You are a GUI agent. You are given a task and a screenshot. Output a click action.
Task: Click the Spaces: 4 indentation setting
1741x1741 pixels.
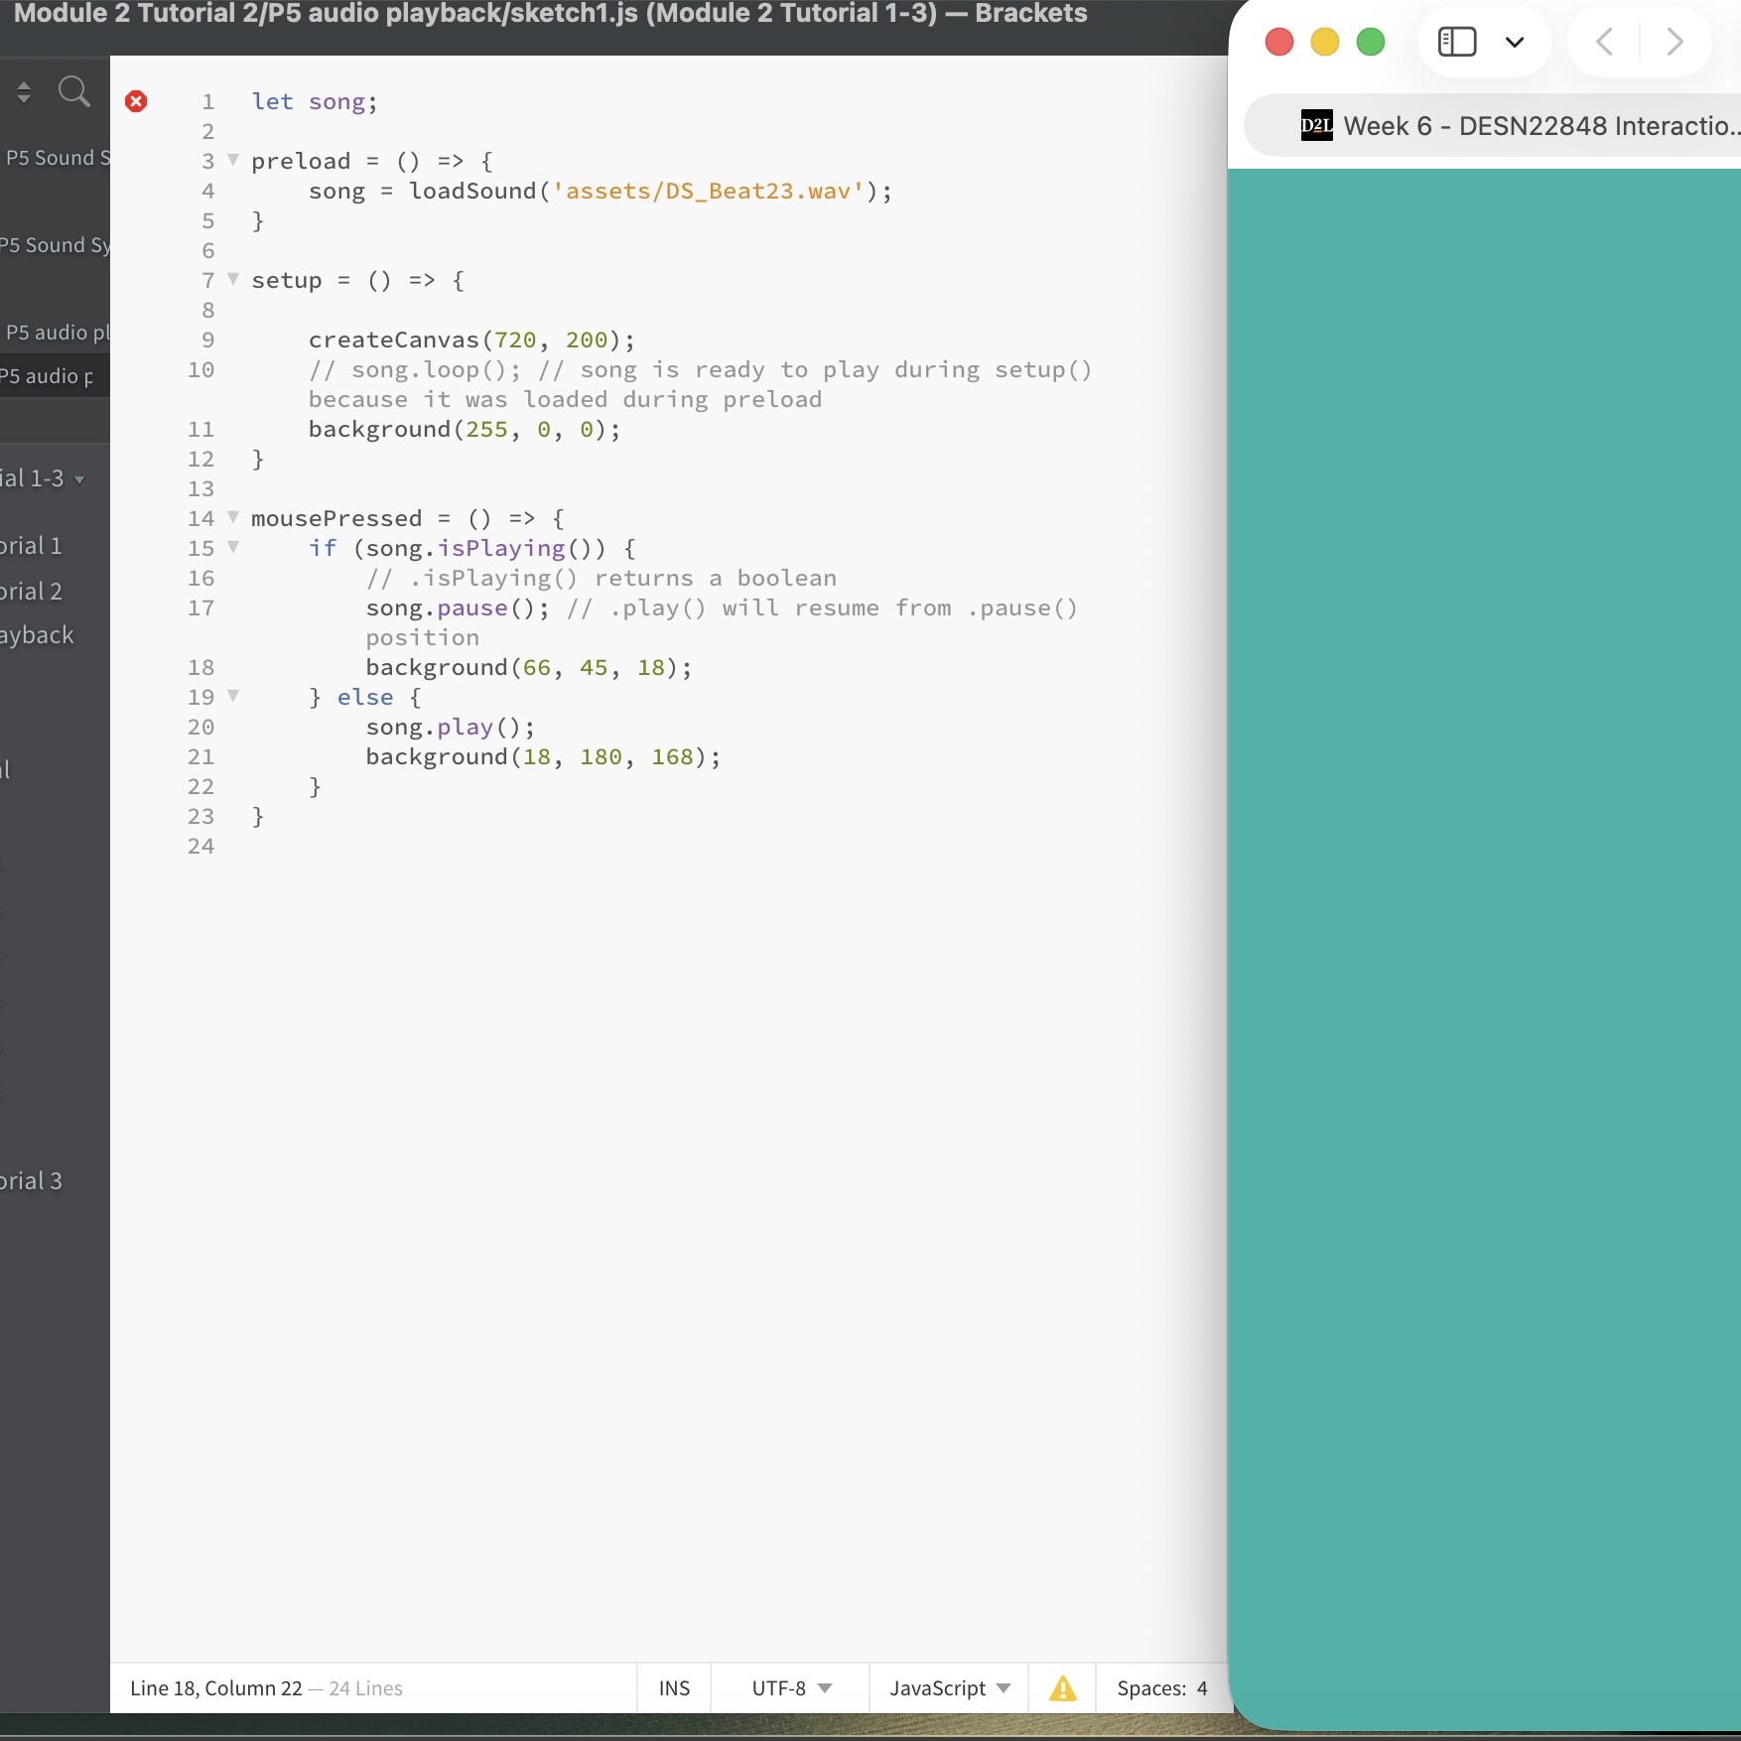tap(1161, 1688)
